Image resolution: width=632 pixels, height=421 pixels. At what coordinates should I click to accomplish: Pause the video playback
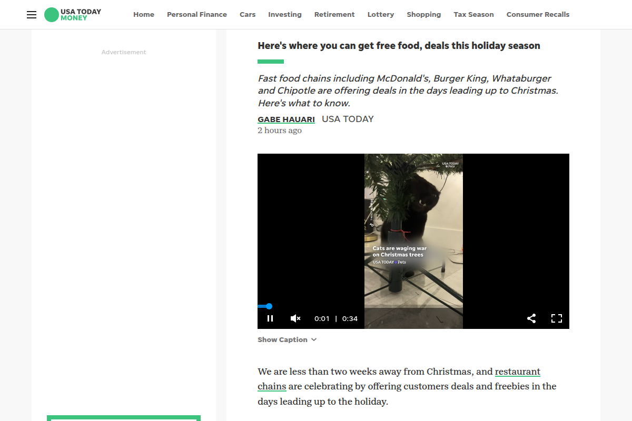click(270, 318)
